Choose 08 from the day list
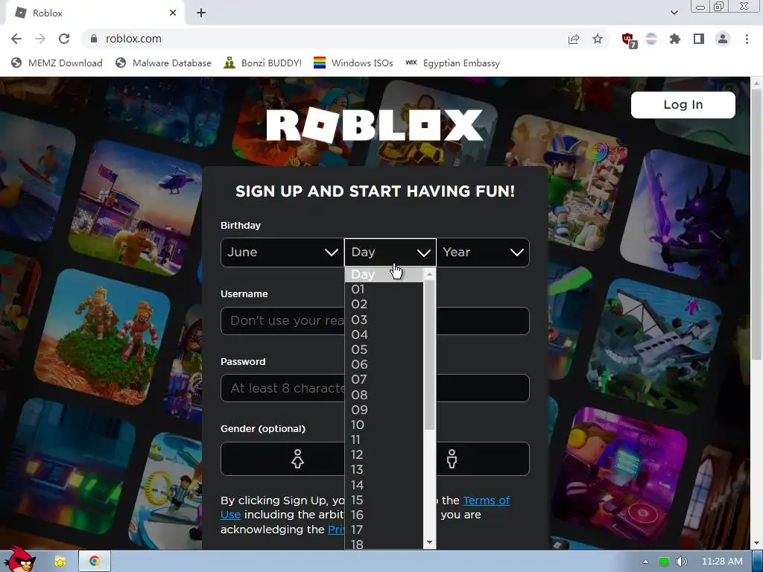Viewport: 763px width, 572px height. click(384, 395)
